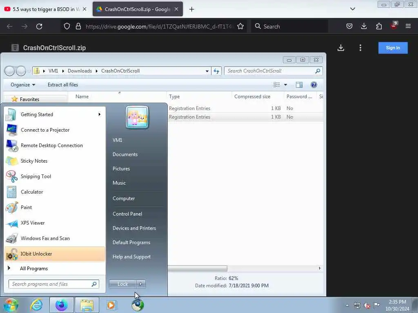Click the network tray icon
This screenshot has height=313, width=418.
point(357,306)
